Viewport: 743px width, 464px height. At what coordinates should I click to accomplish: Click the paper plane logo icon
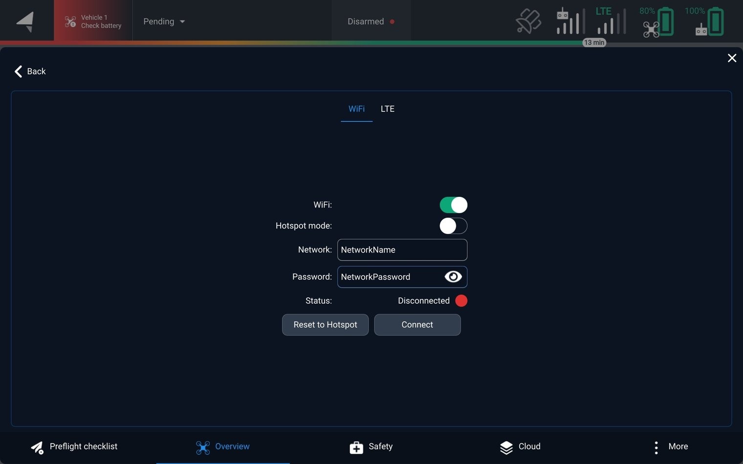[x=25, y=21]
